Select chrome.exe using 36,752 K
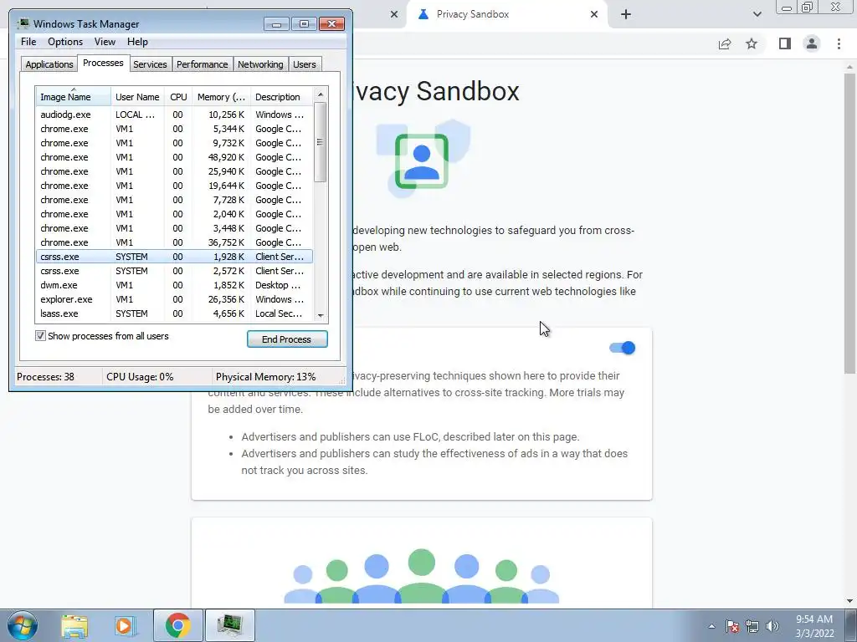 coord(174,242)
